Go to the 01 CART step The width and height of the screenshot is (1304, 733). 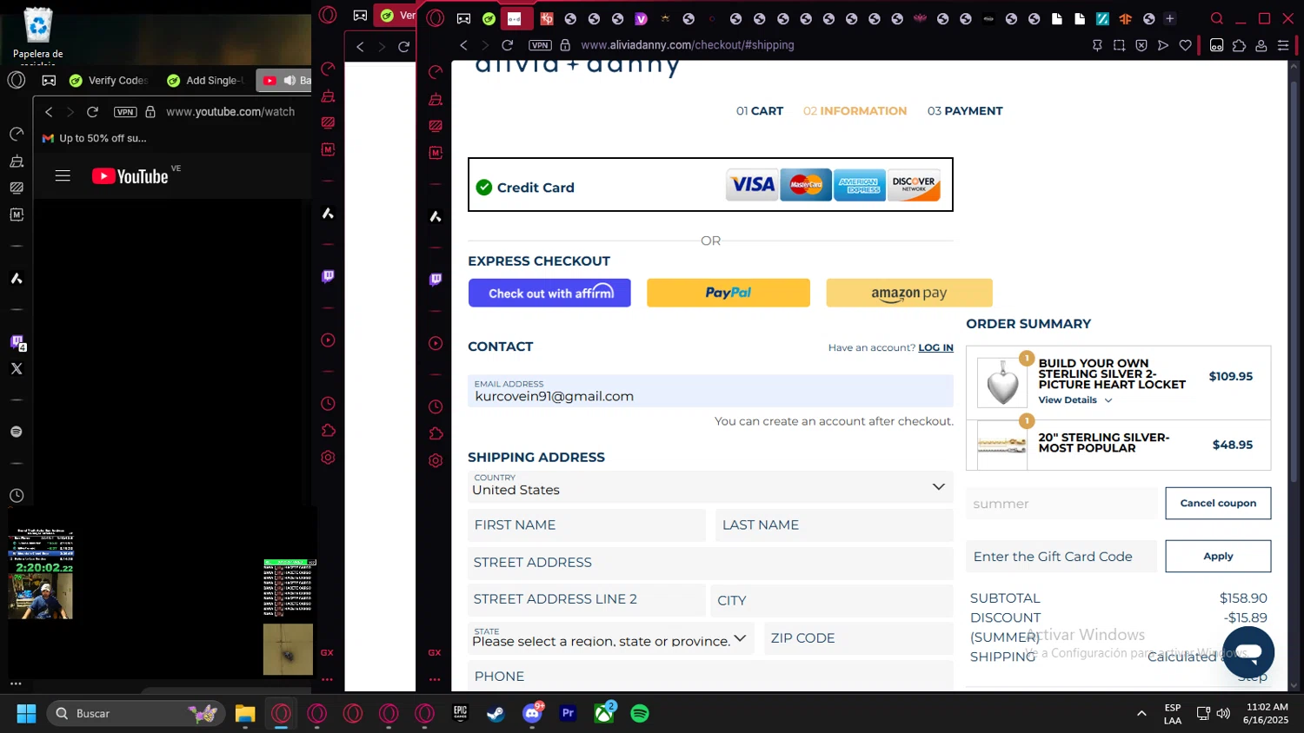coord(760,111)
